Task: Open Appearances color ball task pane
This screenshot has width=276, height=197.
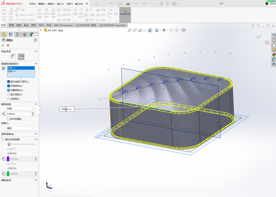Action: coord(274,55)
